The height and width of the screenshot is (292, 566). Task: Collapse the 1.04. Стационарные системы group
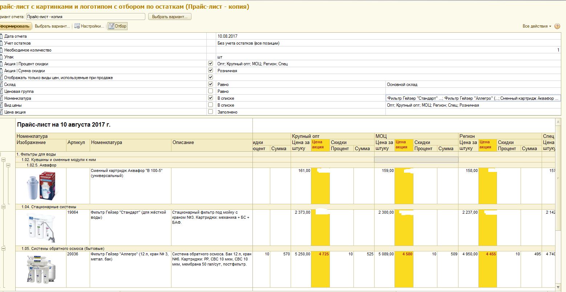point(4,207)
